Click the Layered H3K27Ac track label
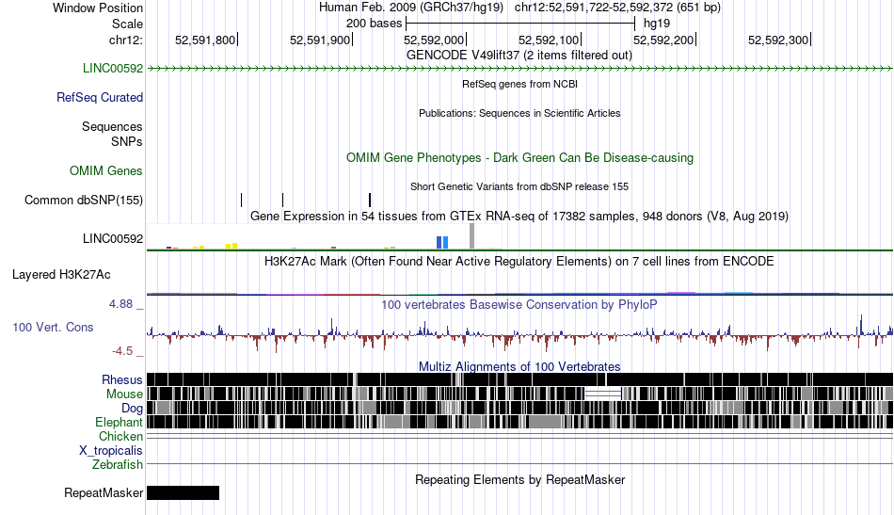The width and height of the screenshot is (894, 515). coord(61,275)
